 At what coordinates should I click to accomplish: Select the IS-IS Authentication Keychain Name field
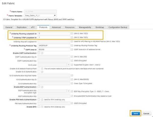pos(54,75)
